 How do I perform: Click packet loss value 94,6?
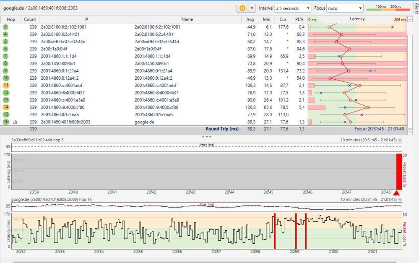coord(301,49)
